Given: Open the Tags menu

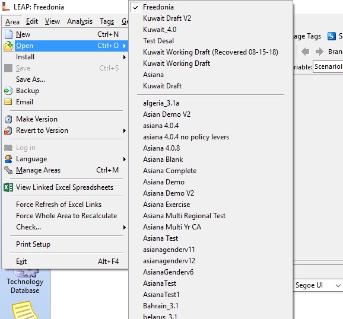Looking at the screenshot, I should click(107, 21).
